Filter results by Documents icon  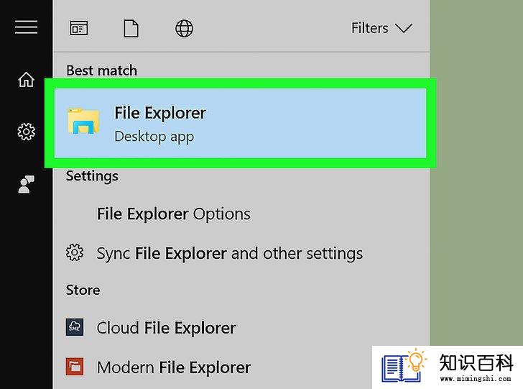click(x=131, y=28)
